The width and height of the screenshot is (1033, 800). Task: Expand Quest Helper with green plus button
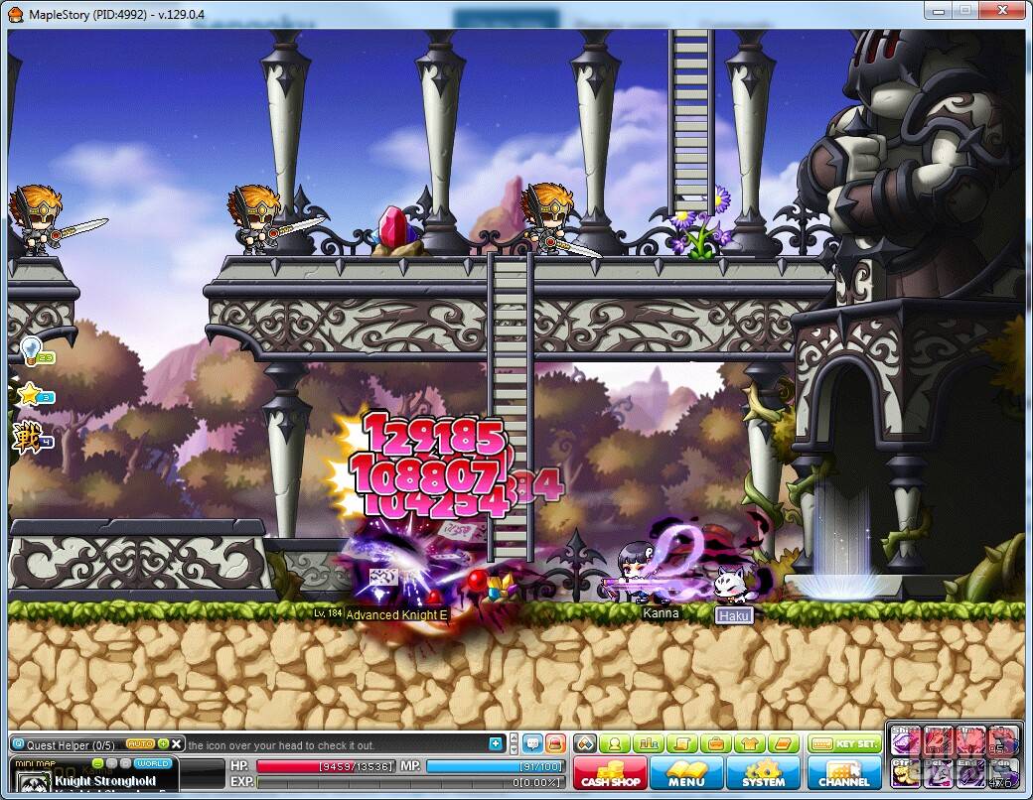[163, 743]
